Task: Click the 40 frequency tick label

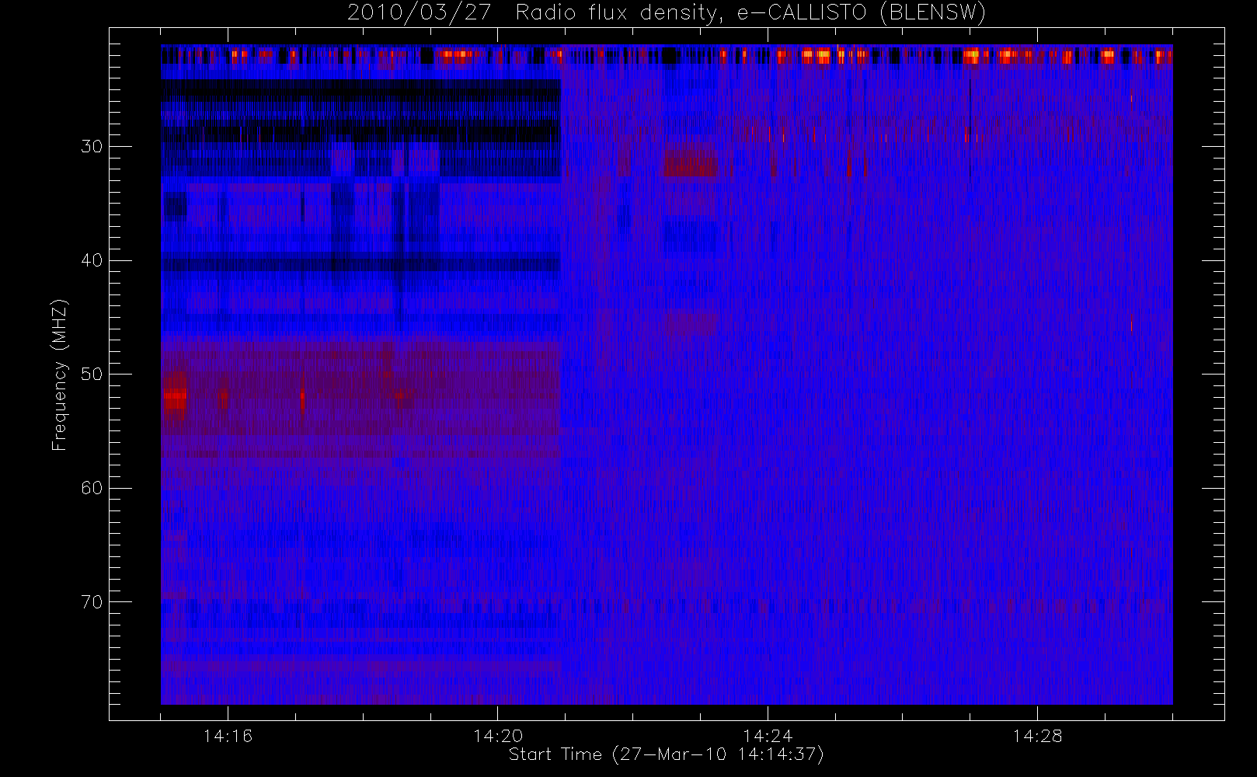Action: (91, 260)
